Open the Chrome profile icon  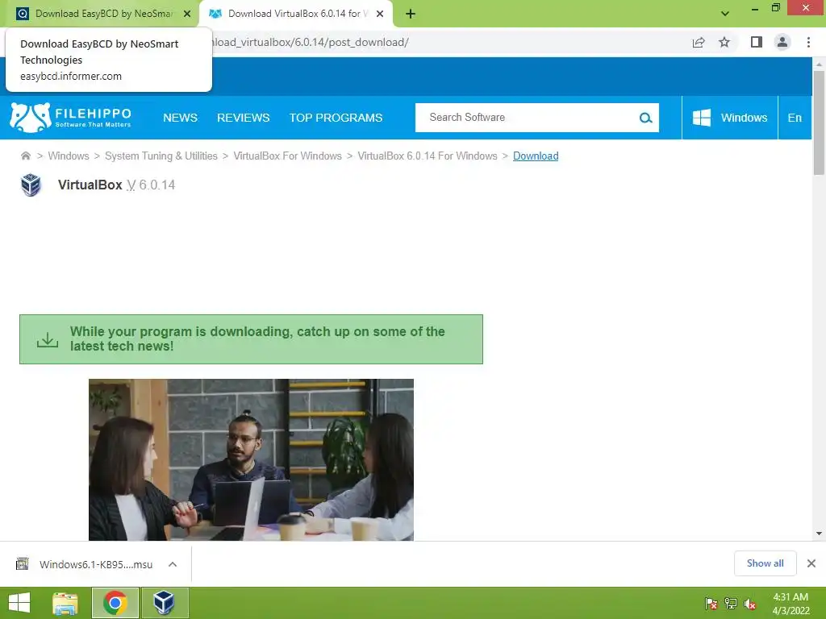(782, 42)
